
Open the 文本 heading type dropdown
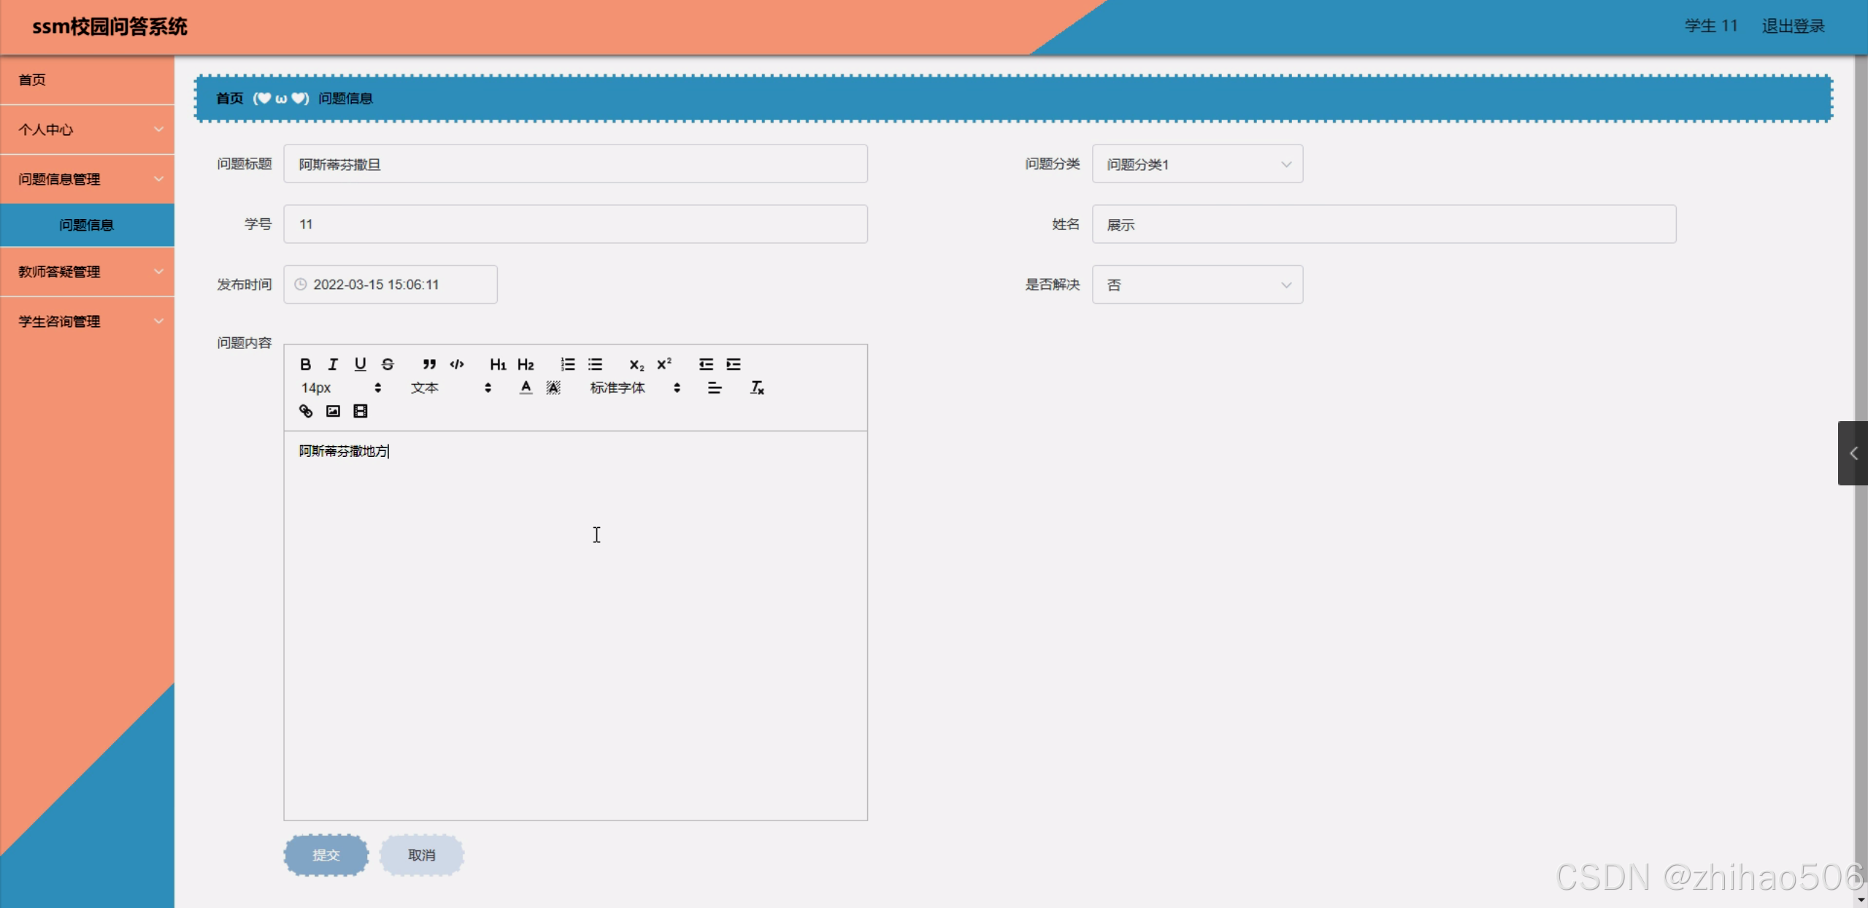click(451, 388)
